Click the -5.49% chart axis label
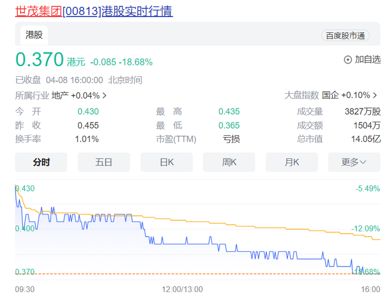The image size is (390, 296). tap(368, 189)
